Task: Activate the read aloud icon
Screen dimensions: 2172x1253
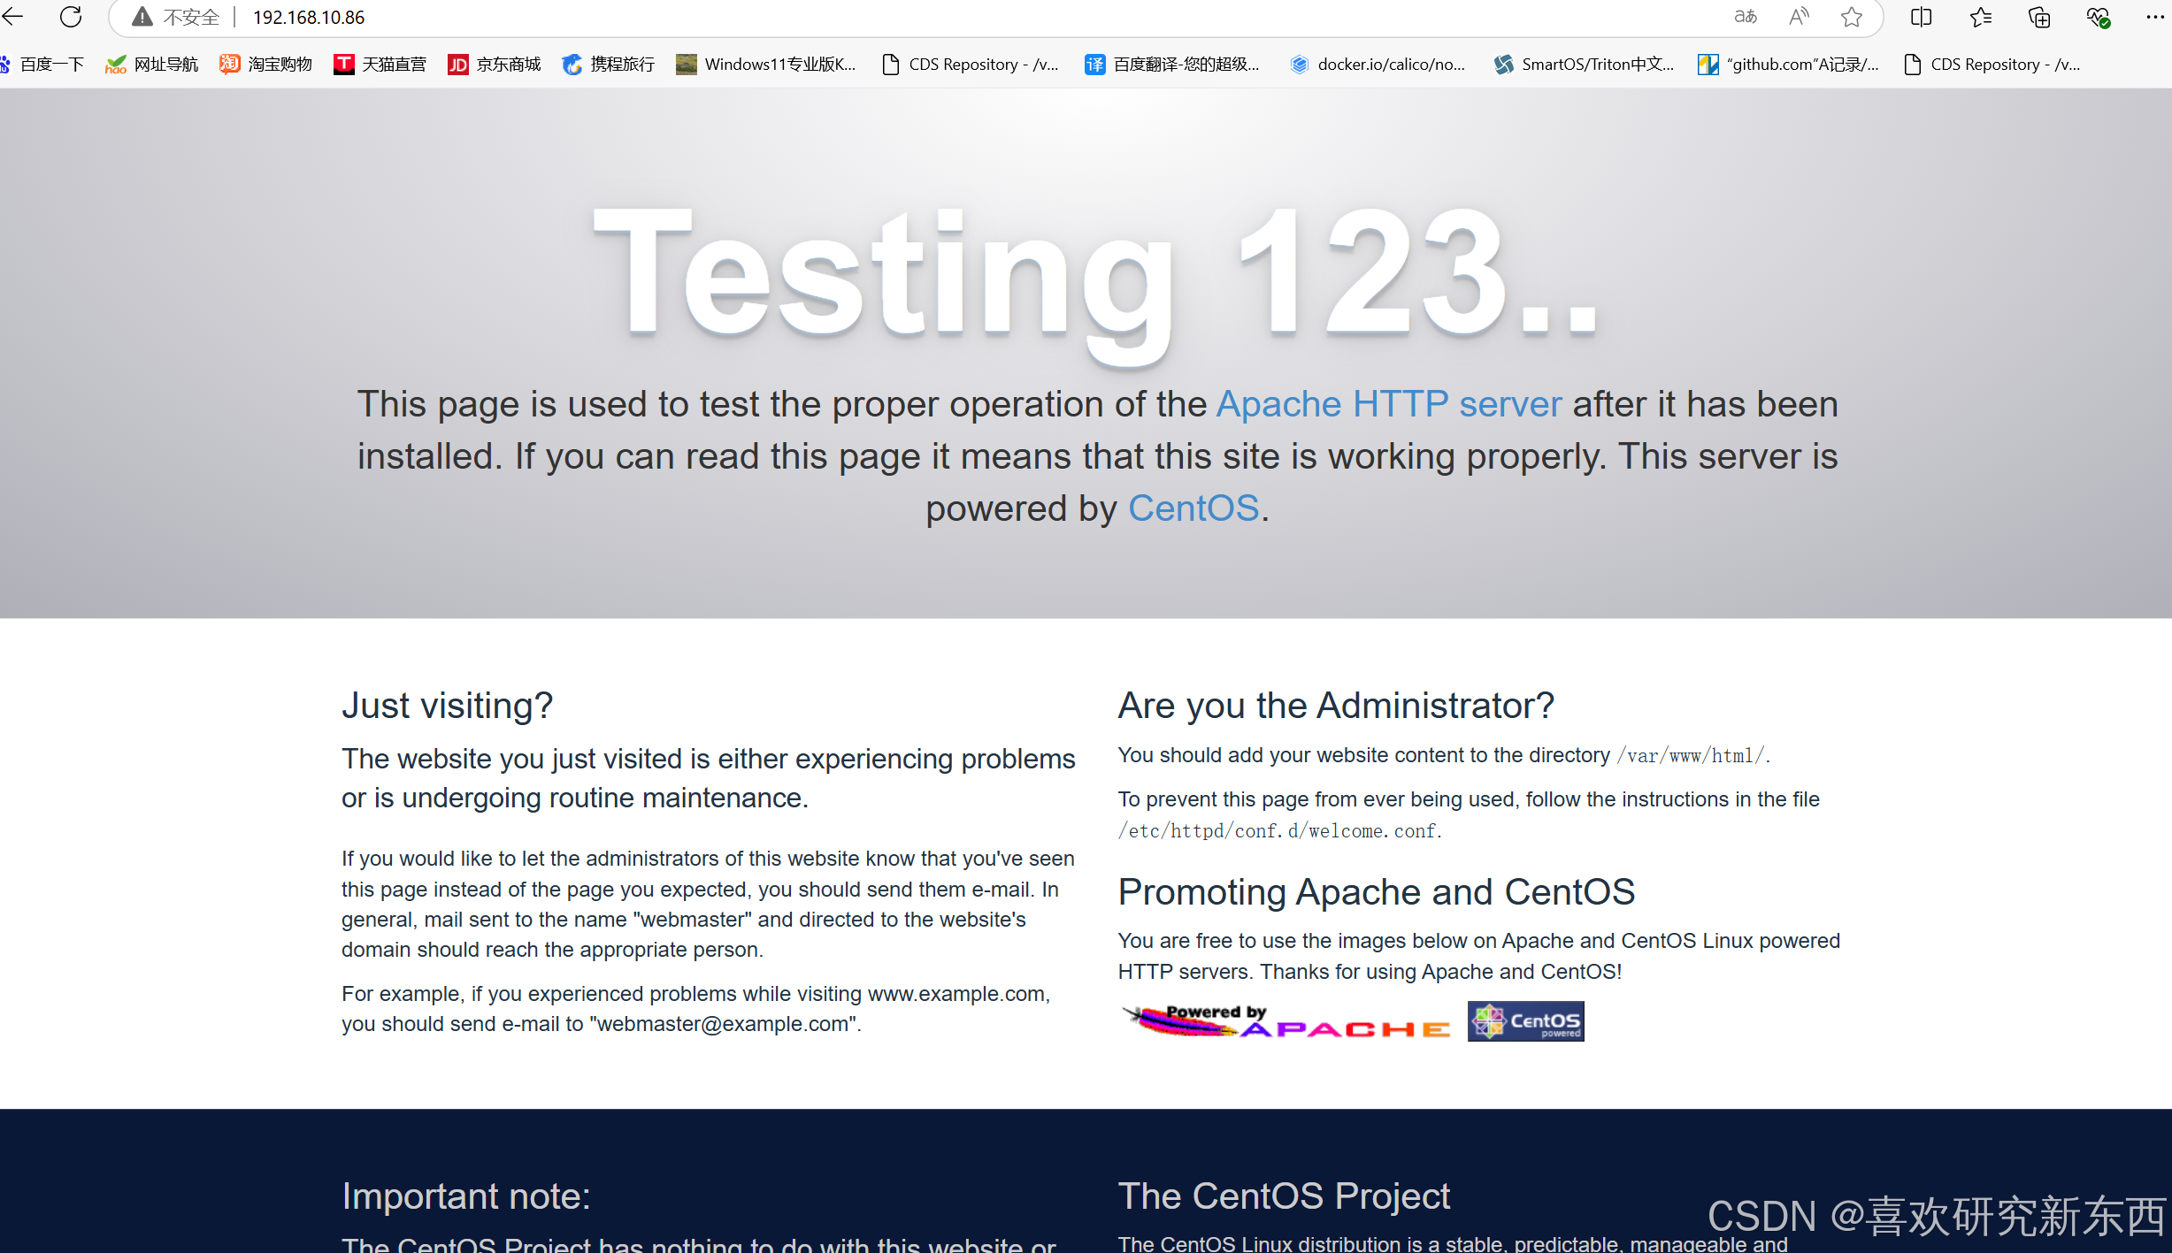Action: pos(1799,17)
